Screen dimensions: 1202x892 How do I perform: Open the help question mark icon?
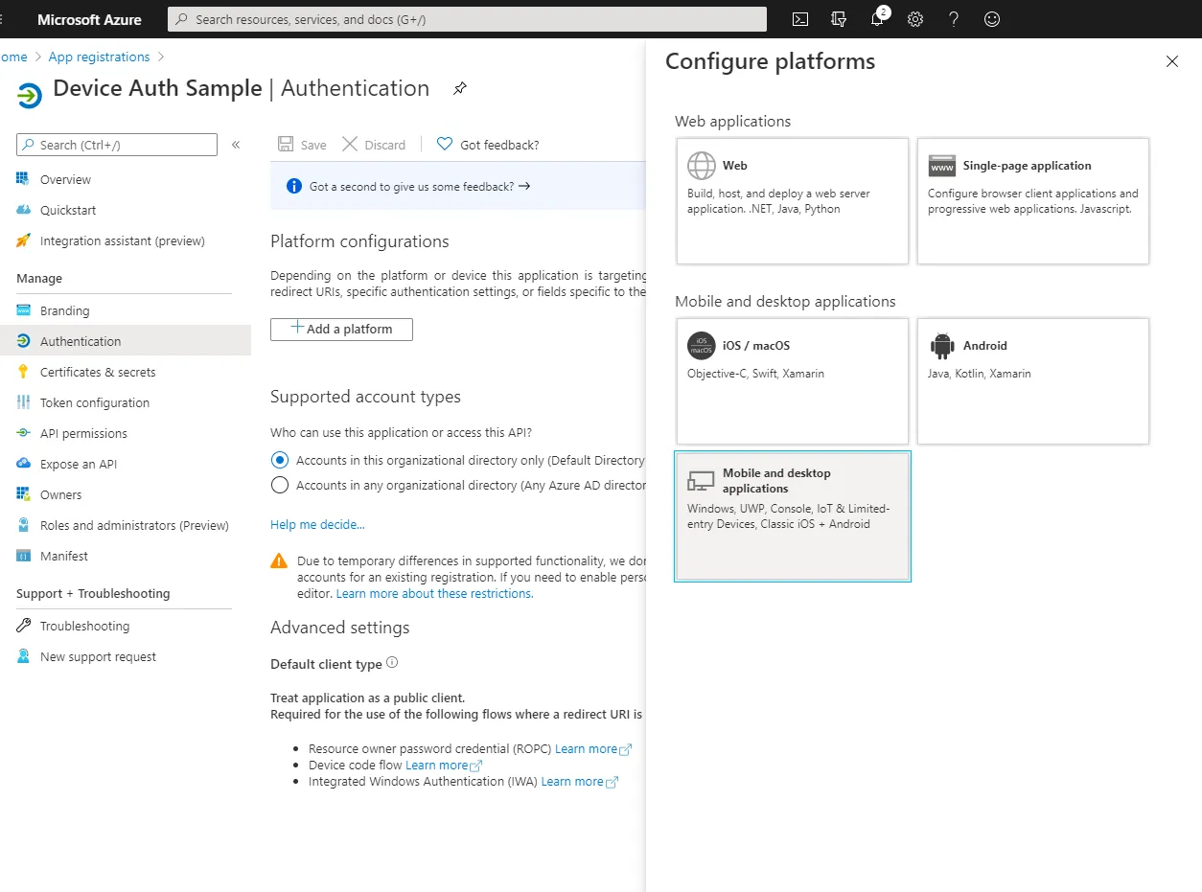pos(954,19)
